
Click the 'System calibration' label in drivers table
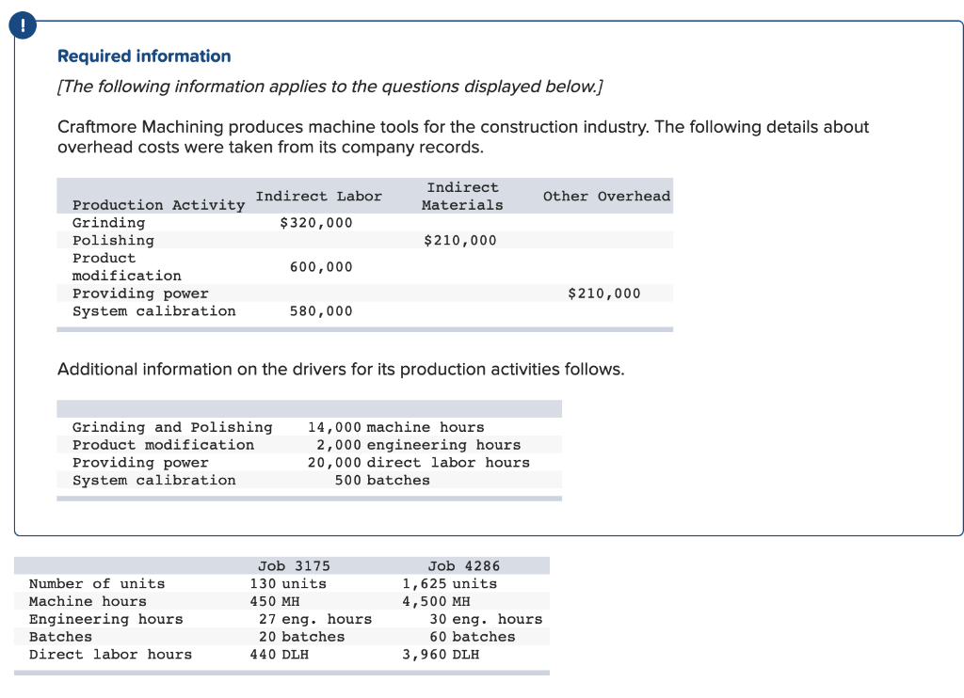[153, 480]
